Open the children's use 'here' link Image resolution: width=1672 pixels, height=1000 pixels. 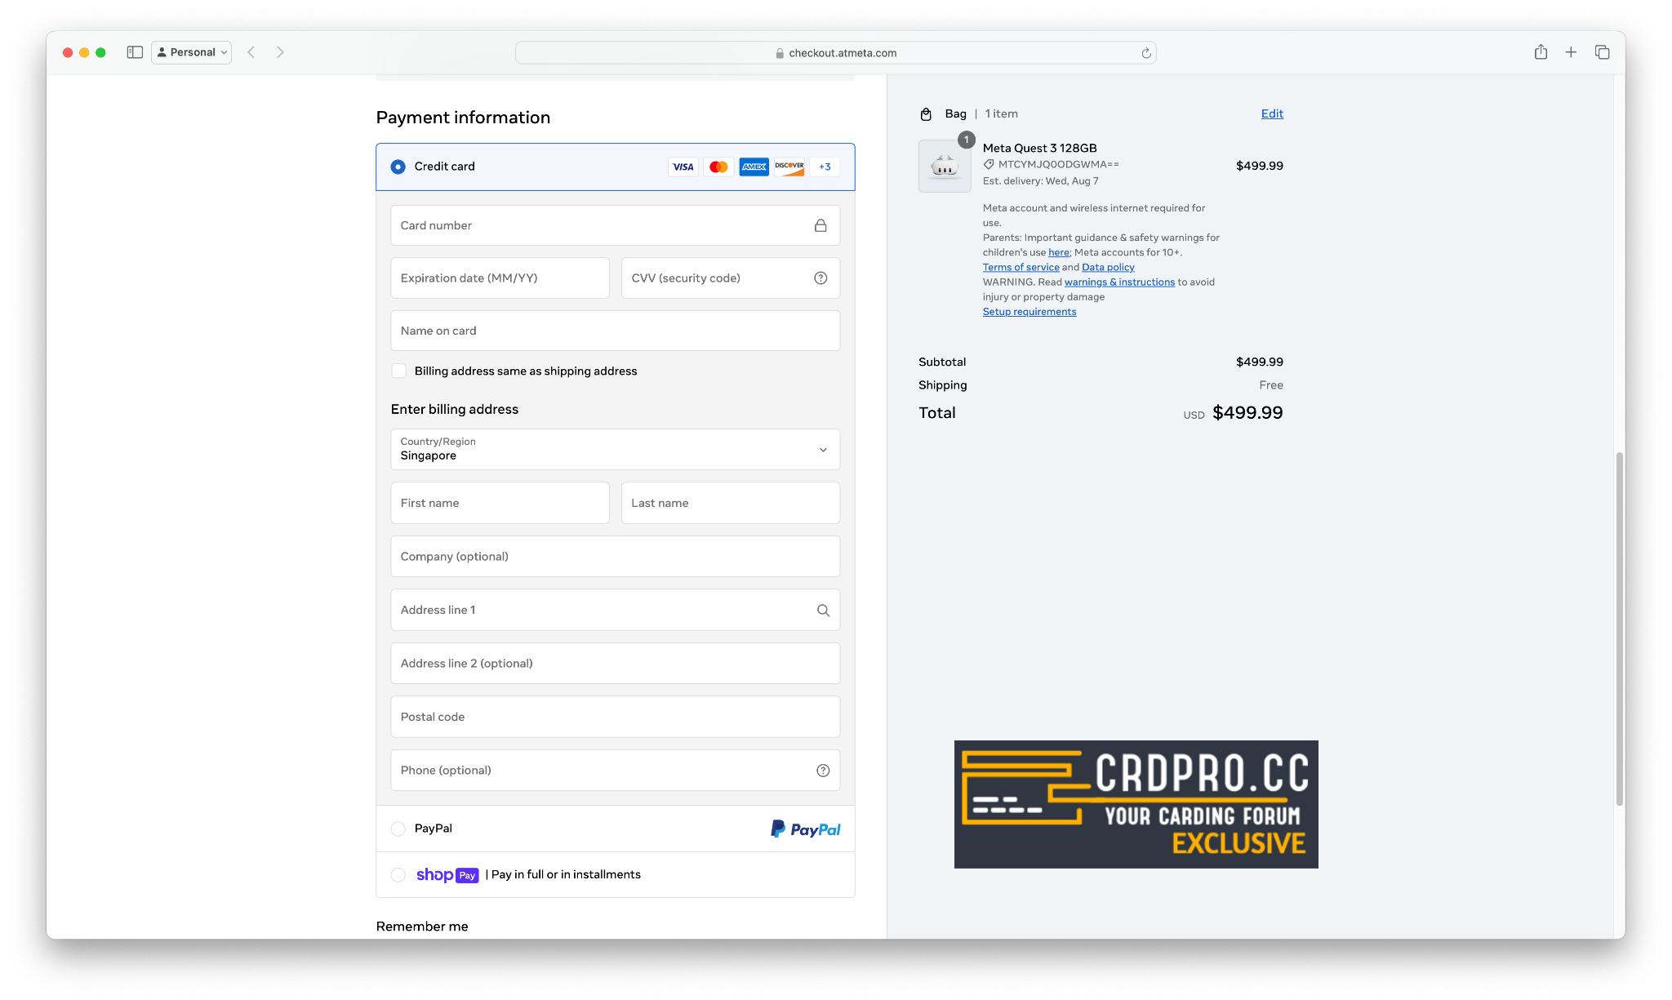(1058, 252)
